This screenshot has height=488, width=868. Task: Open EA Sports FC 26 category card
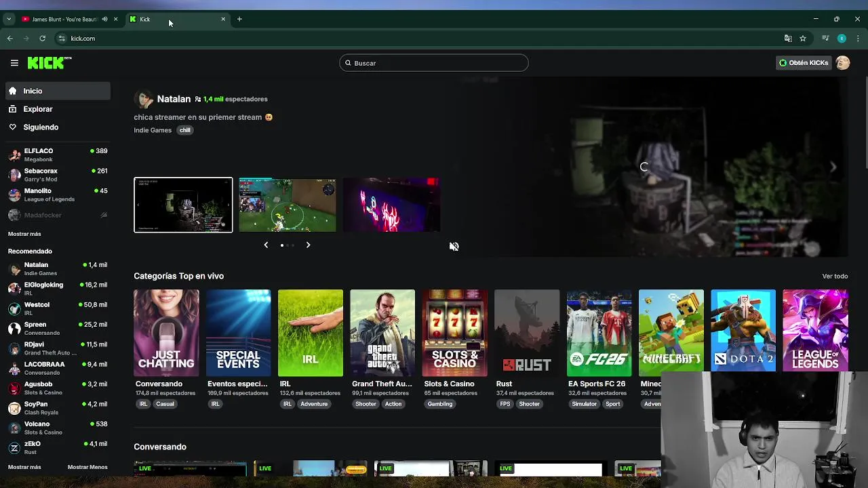[599, 333]
